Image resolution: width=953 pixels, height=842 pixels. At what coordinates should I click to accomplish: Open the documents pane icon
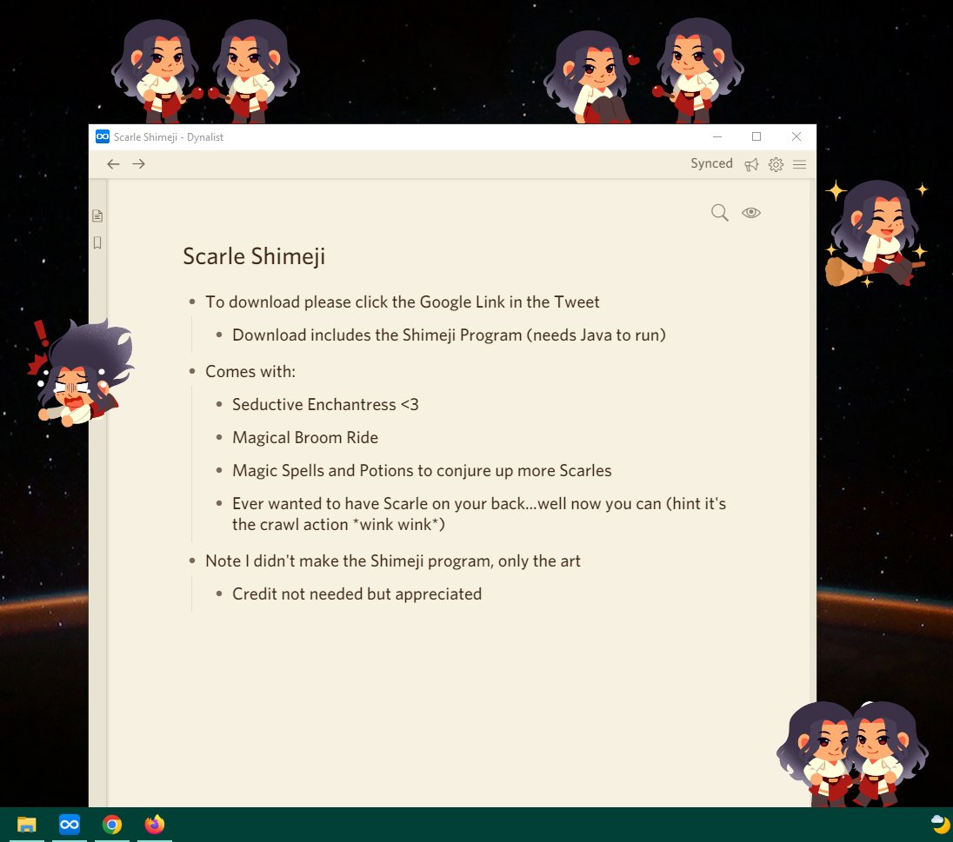click(97, 215)
